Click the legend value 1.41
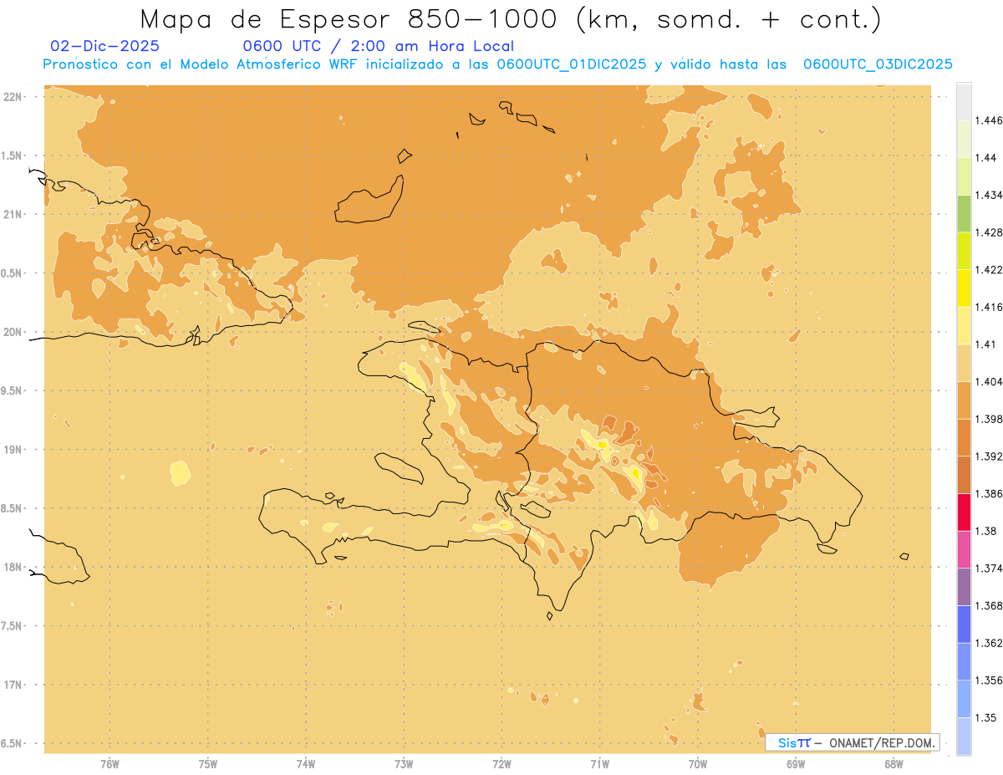 (x=985, y=344)
